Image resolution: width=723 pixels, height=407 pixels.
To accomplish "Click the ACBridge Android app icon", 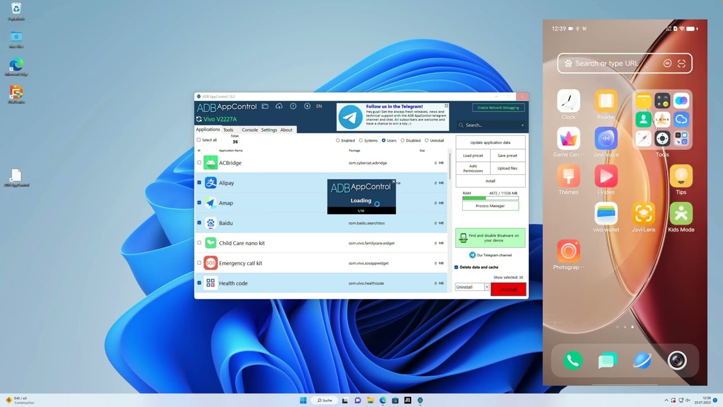I will [211, 163].
